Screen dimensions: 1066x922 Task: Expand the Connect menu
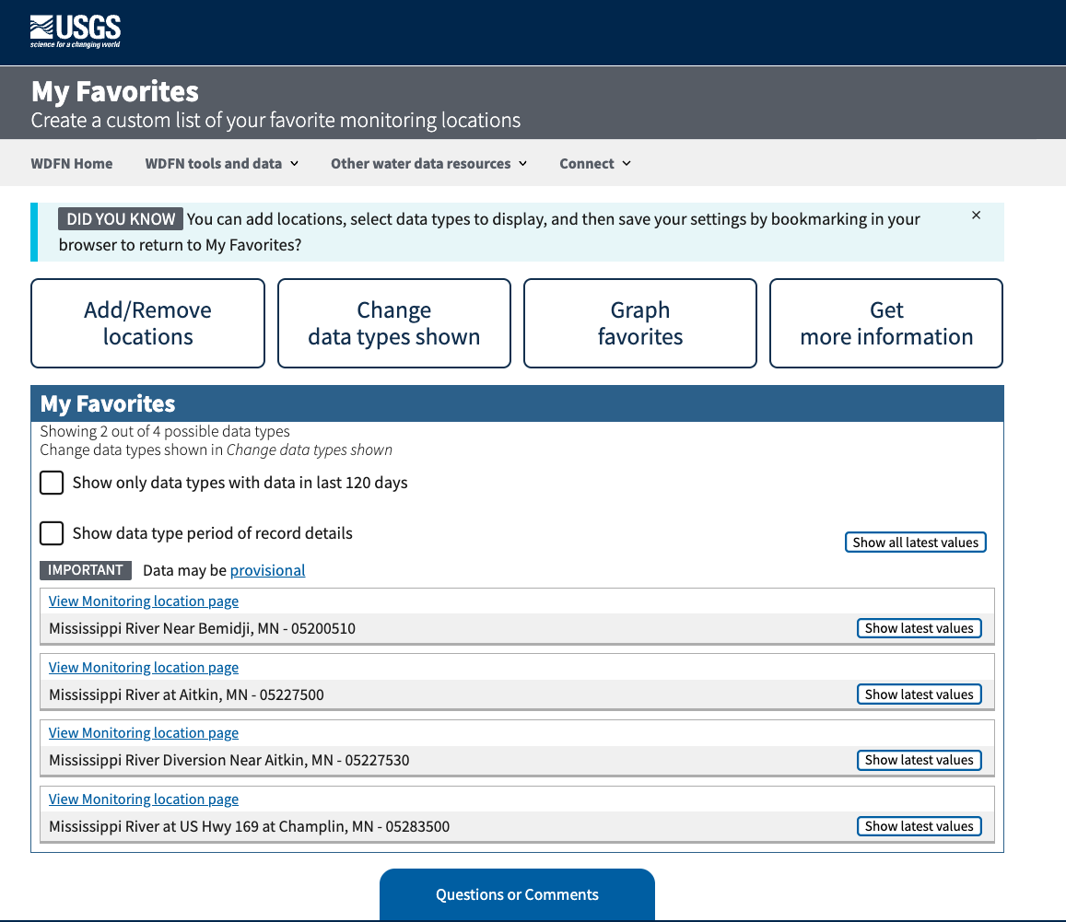594,163
